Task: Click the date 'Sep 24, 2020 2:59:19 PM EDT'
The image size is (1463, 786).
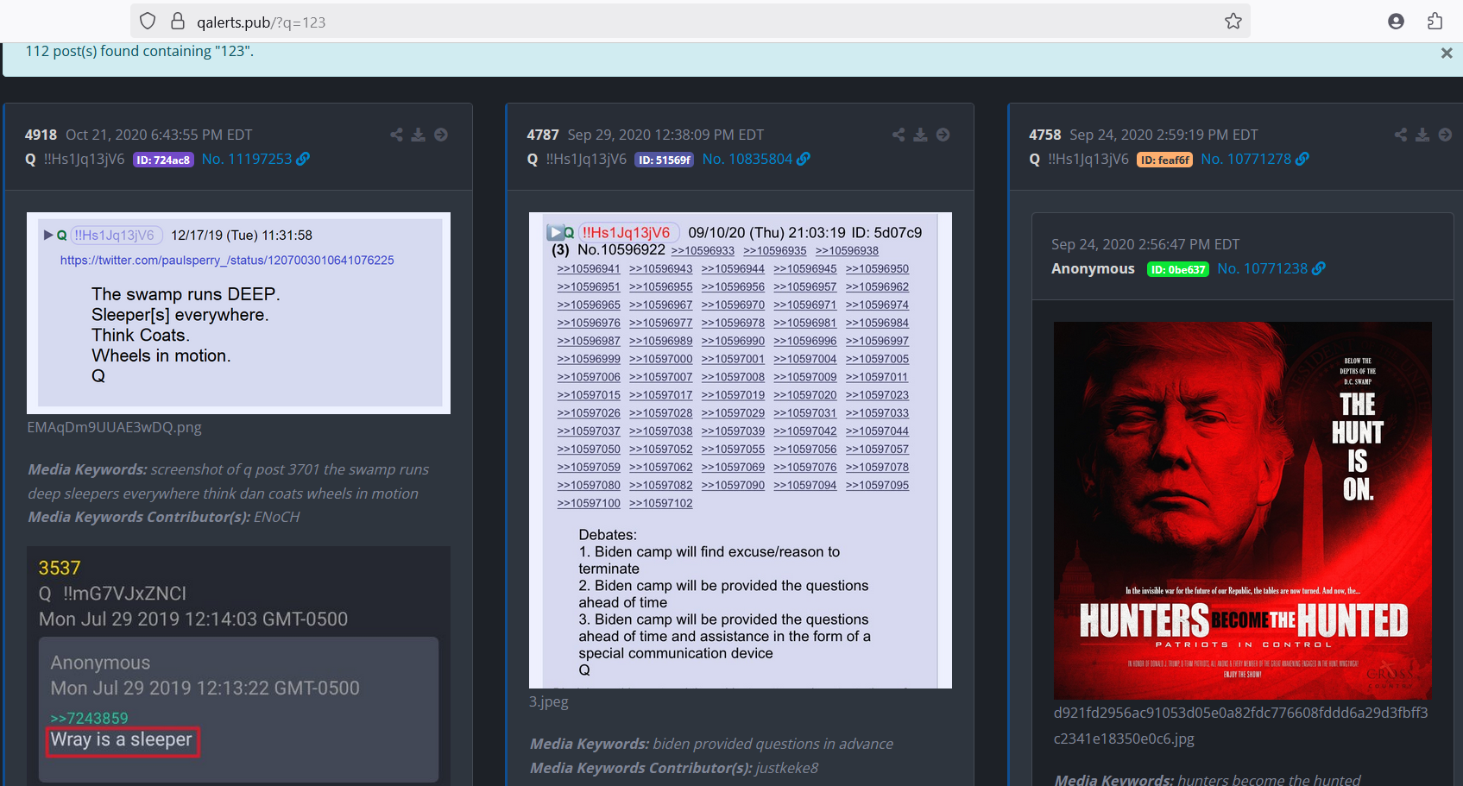Action: (x=1164, y=135)
